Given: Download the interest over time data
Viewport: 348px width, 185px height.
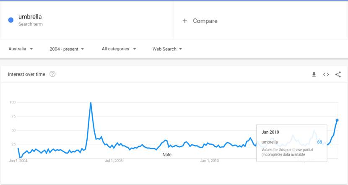Looking at the screenshot, I should pos(314,75).
